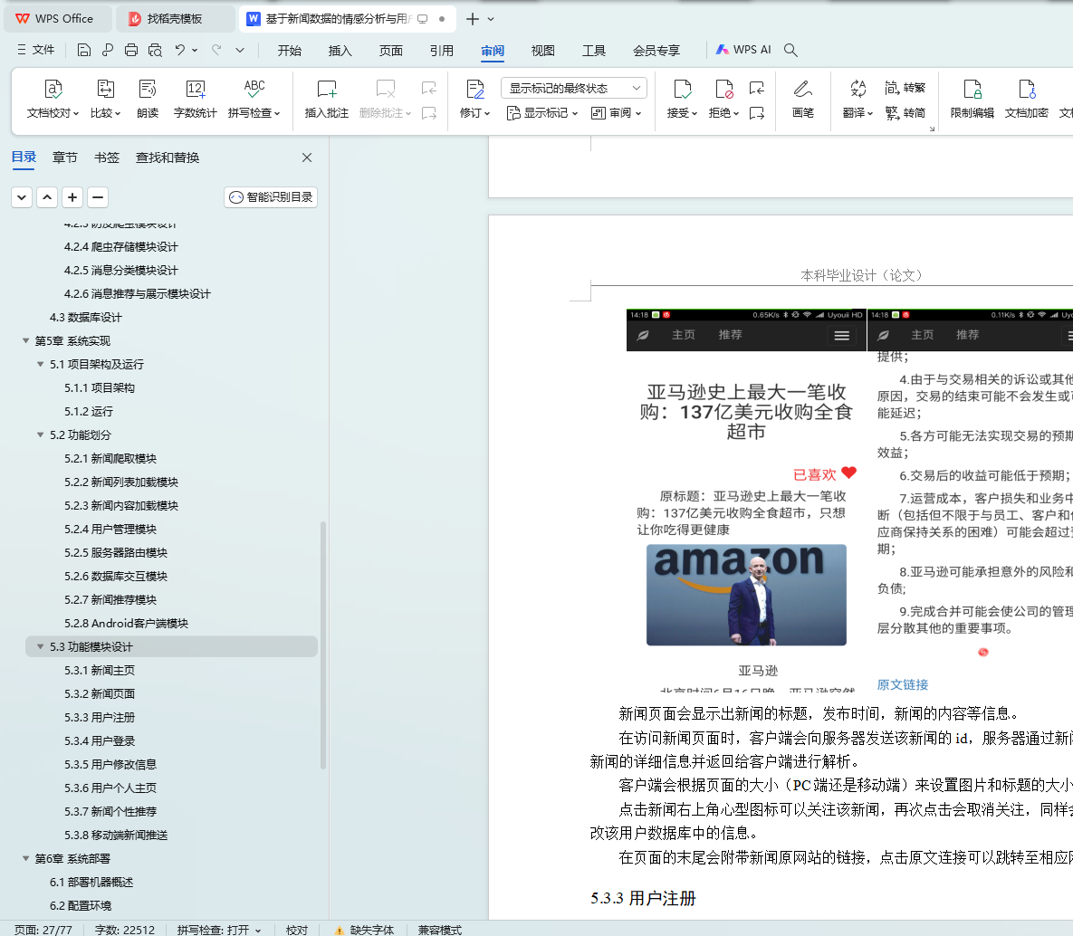This screenshot has height=936, width=1073.
Task: Open the 显示标记 dropdown menu
Action: coord(542,113)
